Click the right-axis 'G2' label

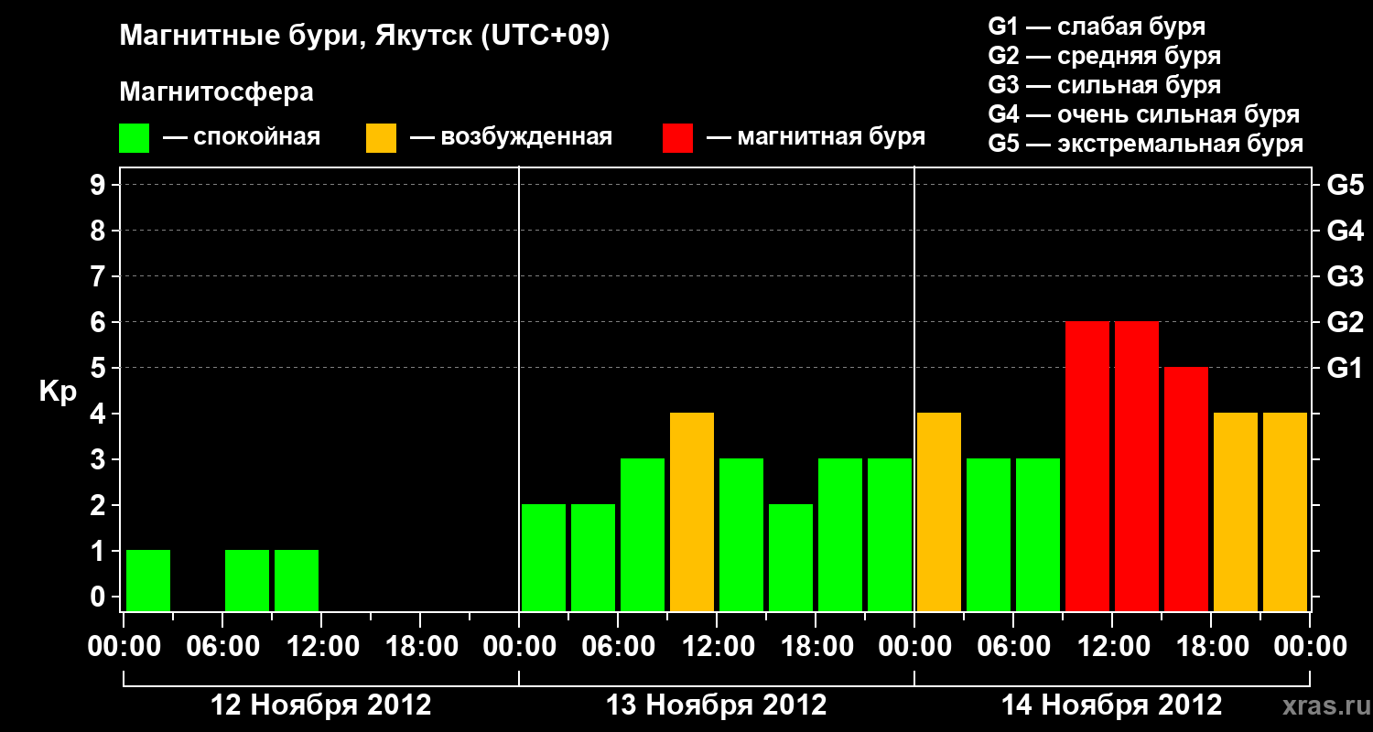tap(1345, 322)
